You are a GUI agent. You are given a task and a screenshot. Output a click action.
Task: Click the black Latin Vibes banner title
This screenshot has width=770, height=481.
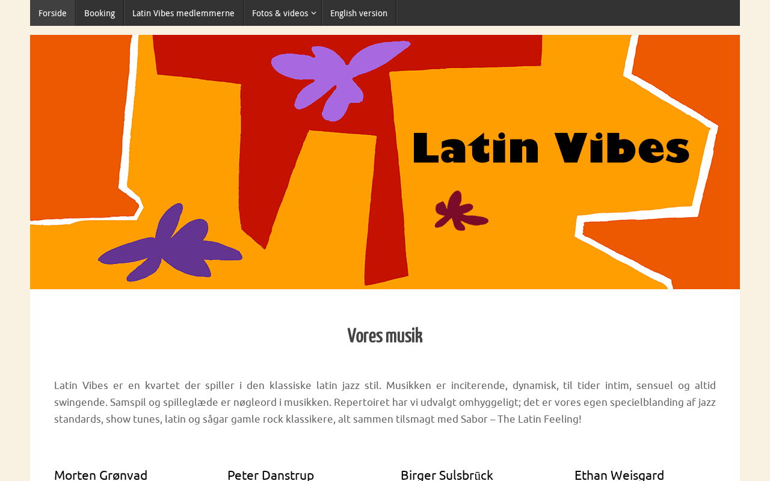551,148
